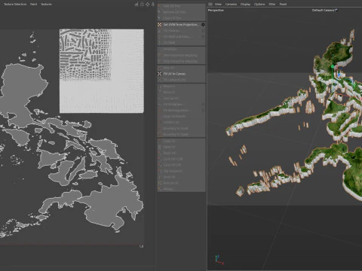The height and width of the screenshot is (271, 362).
Task: Open Paint menu in UV editor
Action: (x=34, y=5)
